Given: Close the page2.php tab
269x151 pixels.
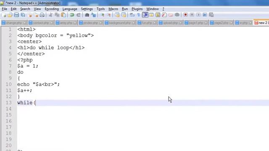Looking at the screenshot, I should pyautogui.click(x=231, y=23).
